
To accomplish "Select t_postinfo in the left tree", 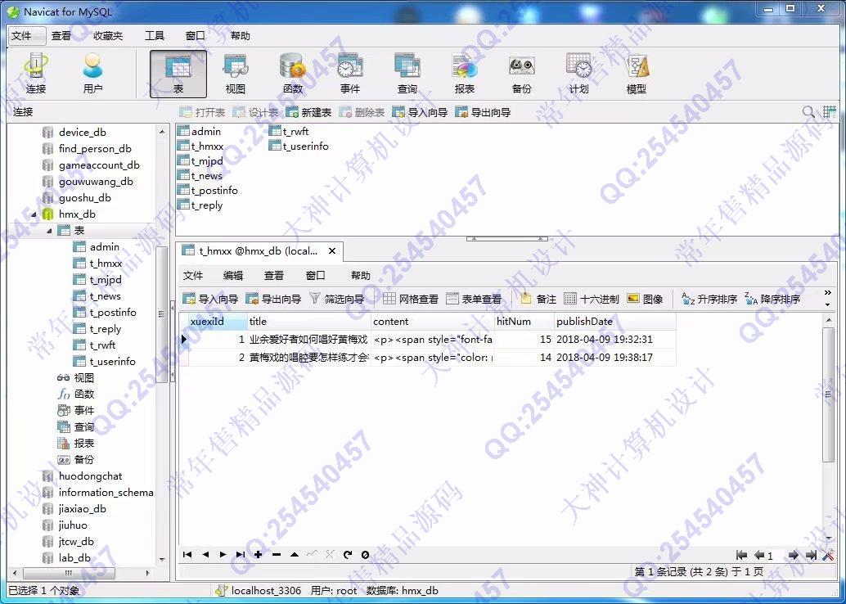I will click(x=113, y=313).
